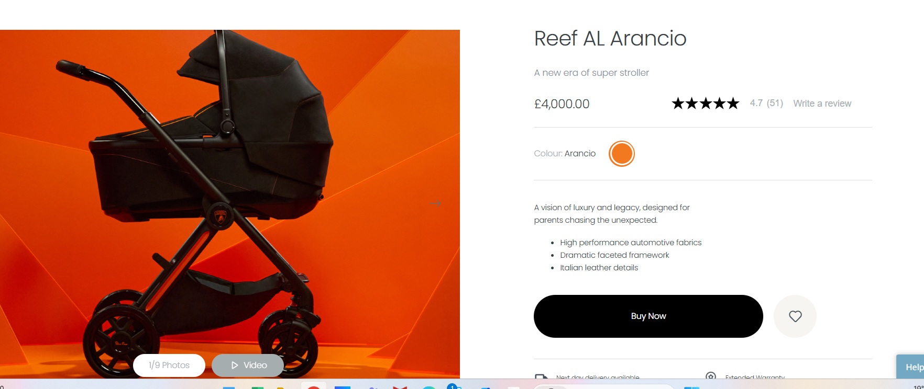
Task: Open the 1/9 Photos gallery
Action: tap(169, 365)
